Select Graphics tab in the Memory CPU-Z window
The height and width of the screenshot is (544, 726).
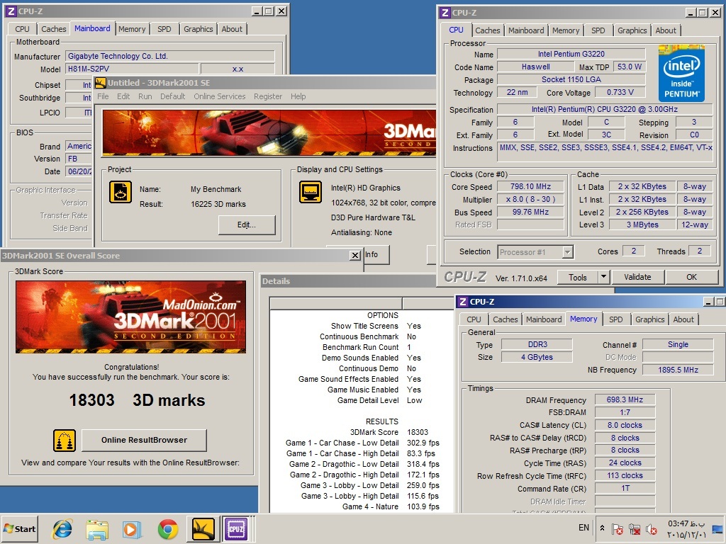[x=649, y=319]
